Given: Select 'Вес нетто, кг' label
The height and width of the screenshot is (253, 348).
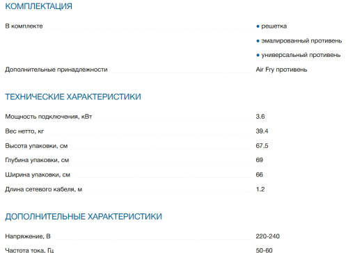Looking at the screenshot, I should (x=24, y=131).
